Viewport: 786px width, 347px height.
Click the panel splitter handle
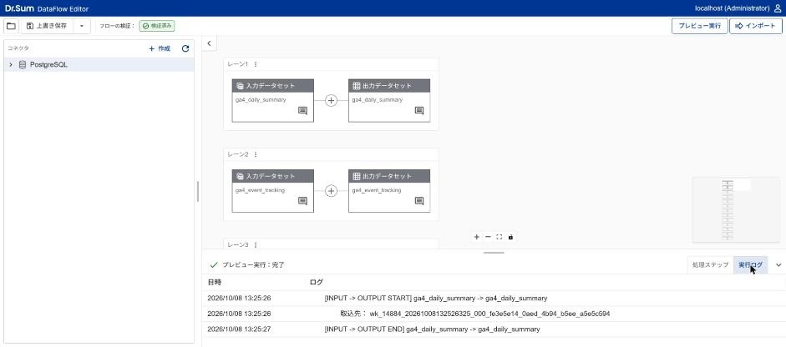[x=198, y=191]
